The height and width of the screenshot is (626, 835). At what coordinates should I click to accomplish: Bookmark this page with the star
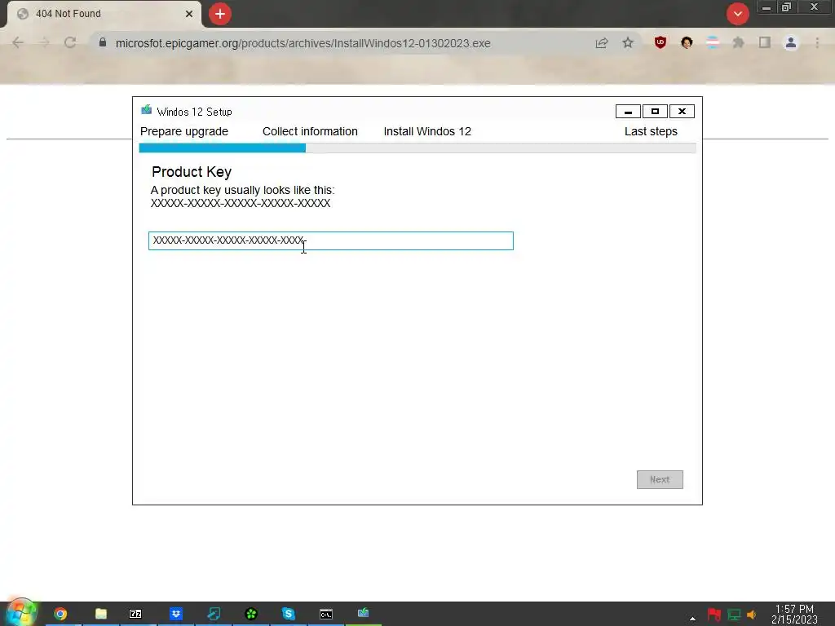tap(628, 42)
